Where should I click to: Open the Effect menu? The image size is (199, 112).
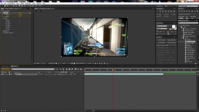tap(22, 3)
